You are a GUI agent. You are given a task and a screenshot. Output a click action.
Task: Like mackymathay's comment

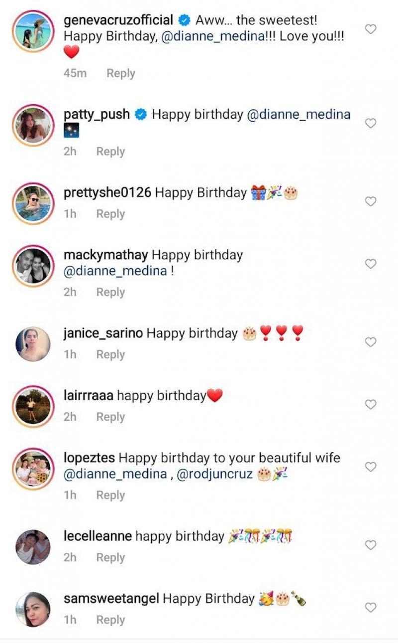[x=371, y=264]
